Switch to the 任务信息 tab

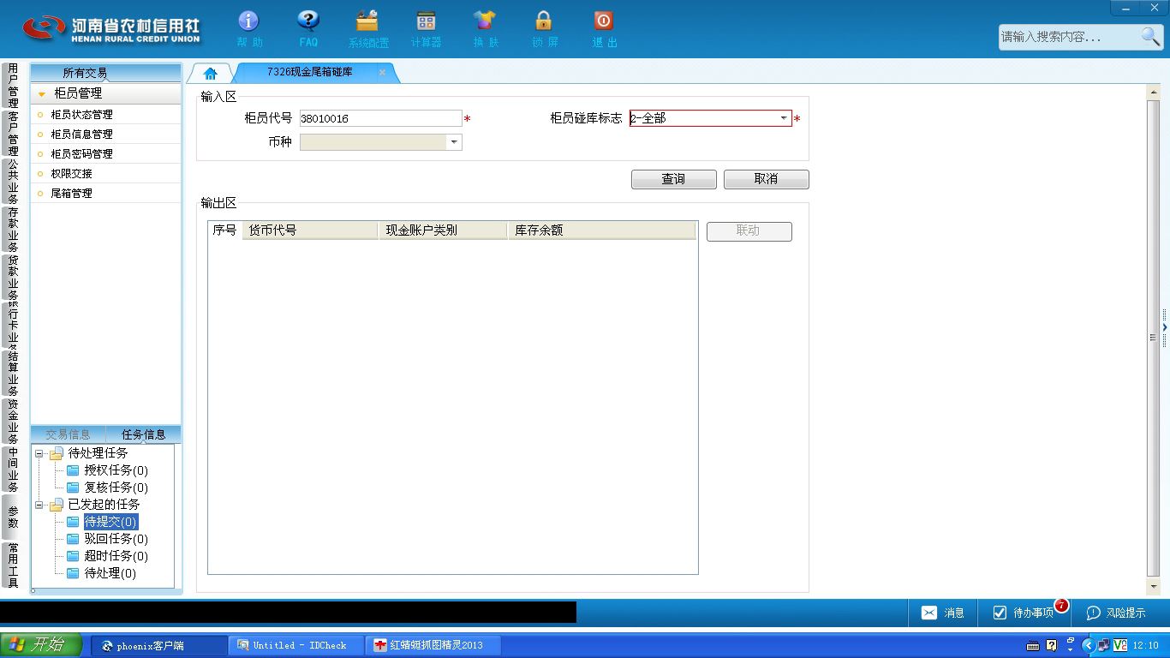click(144, 434)
